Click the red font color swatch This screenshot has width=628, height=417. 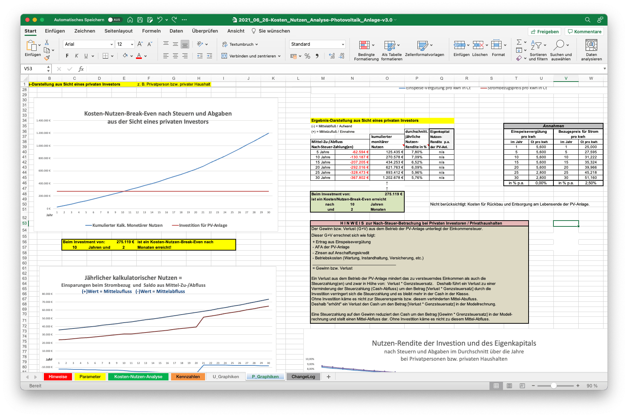[139, 56]
